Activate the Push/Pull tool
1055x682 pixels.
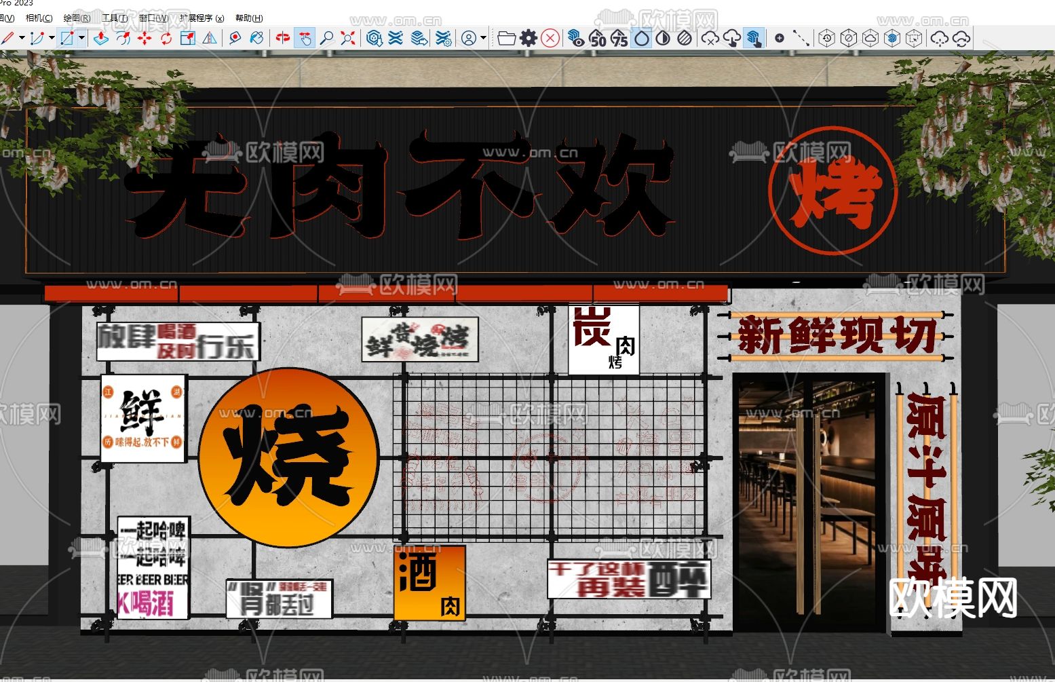[x=101, y=39]
